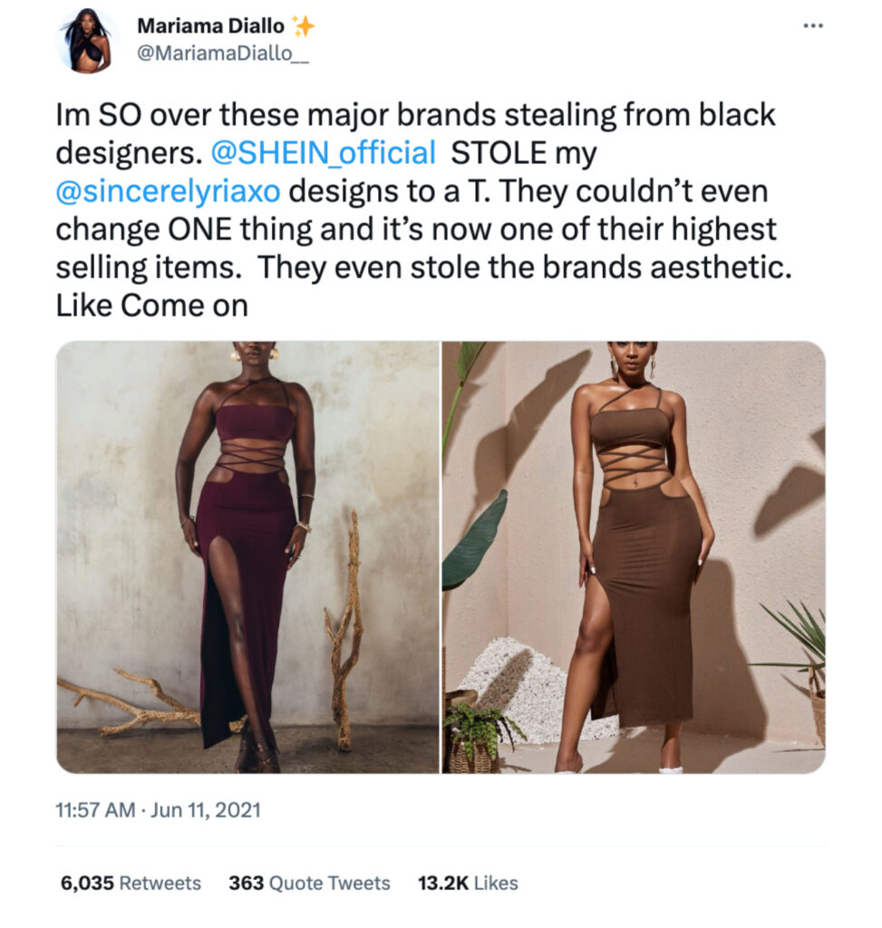Click the 'STOLE my' tweet line
Viewport: 882px width, 928px height.
click(524, 152)
